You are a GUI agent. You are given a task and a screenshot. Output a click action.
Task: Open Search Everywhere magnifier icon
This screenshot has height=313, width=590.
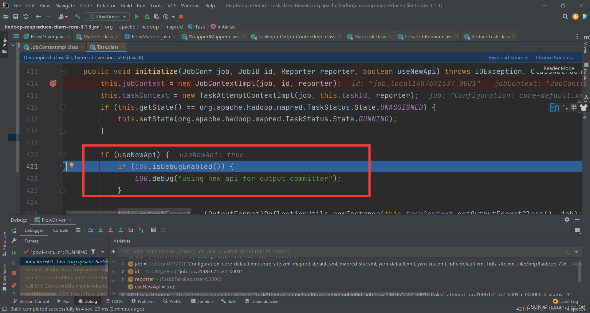[x=565, y=17]
